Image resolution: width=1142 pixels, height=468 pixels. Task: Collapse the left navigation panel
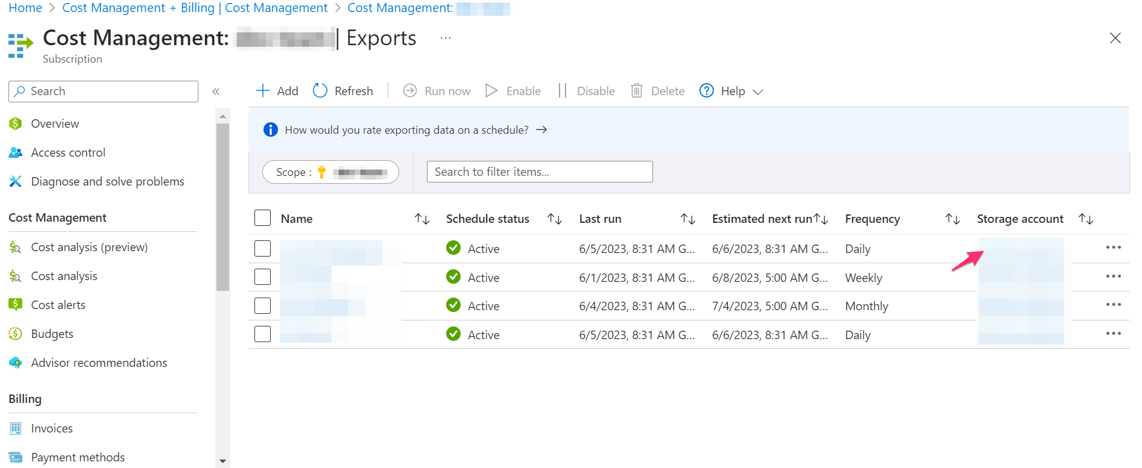pos(216,92)
